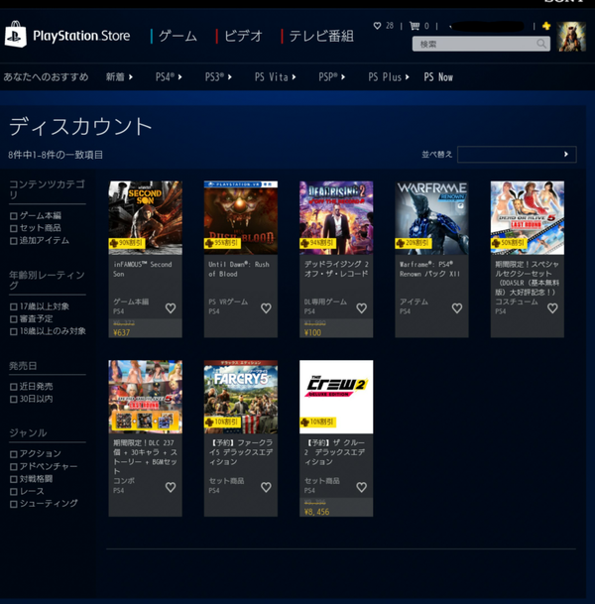Open the Far Cry 5 cover thumbnail
Image resolution: width=595 pixels, height=604 pixels.
(241, 397)
